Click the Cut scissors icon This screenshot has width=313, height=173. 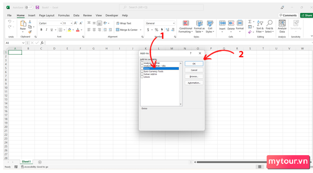click(30, 22)
